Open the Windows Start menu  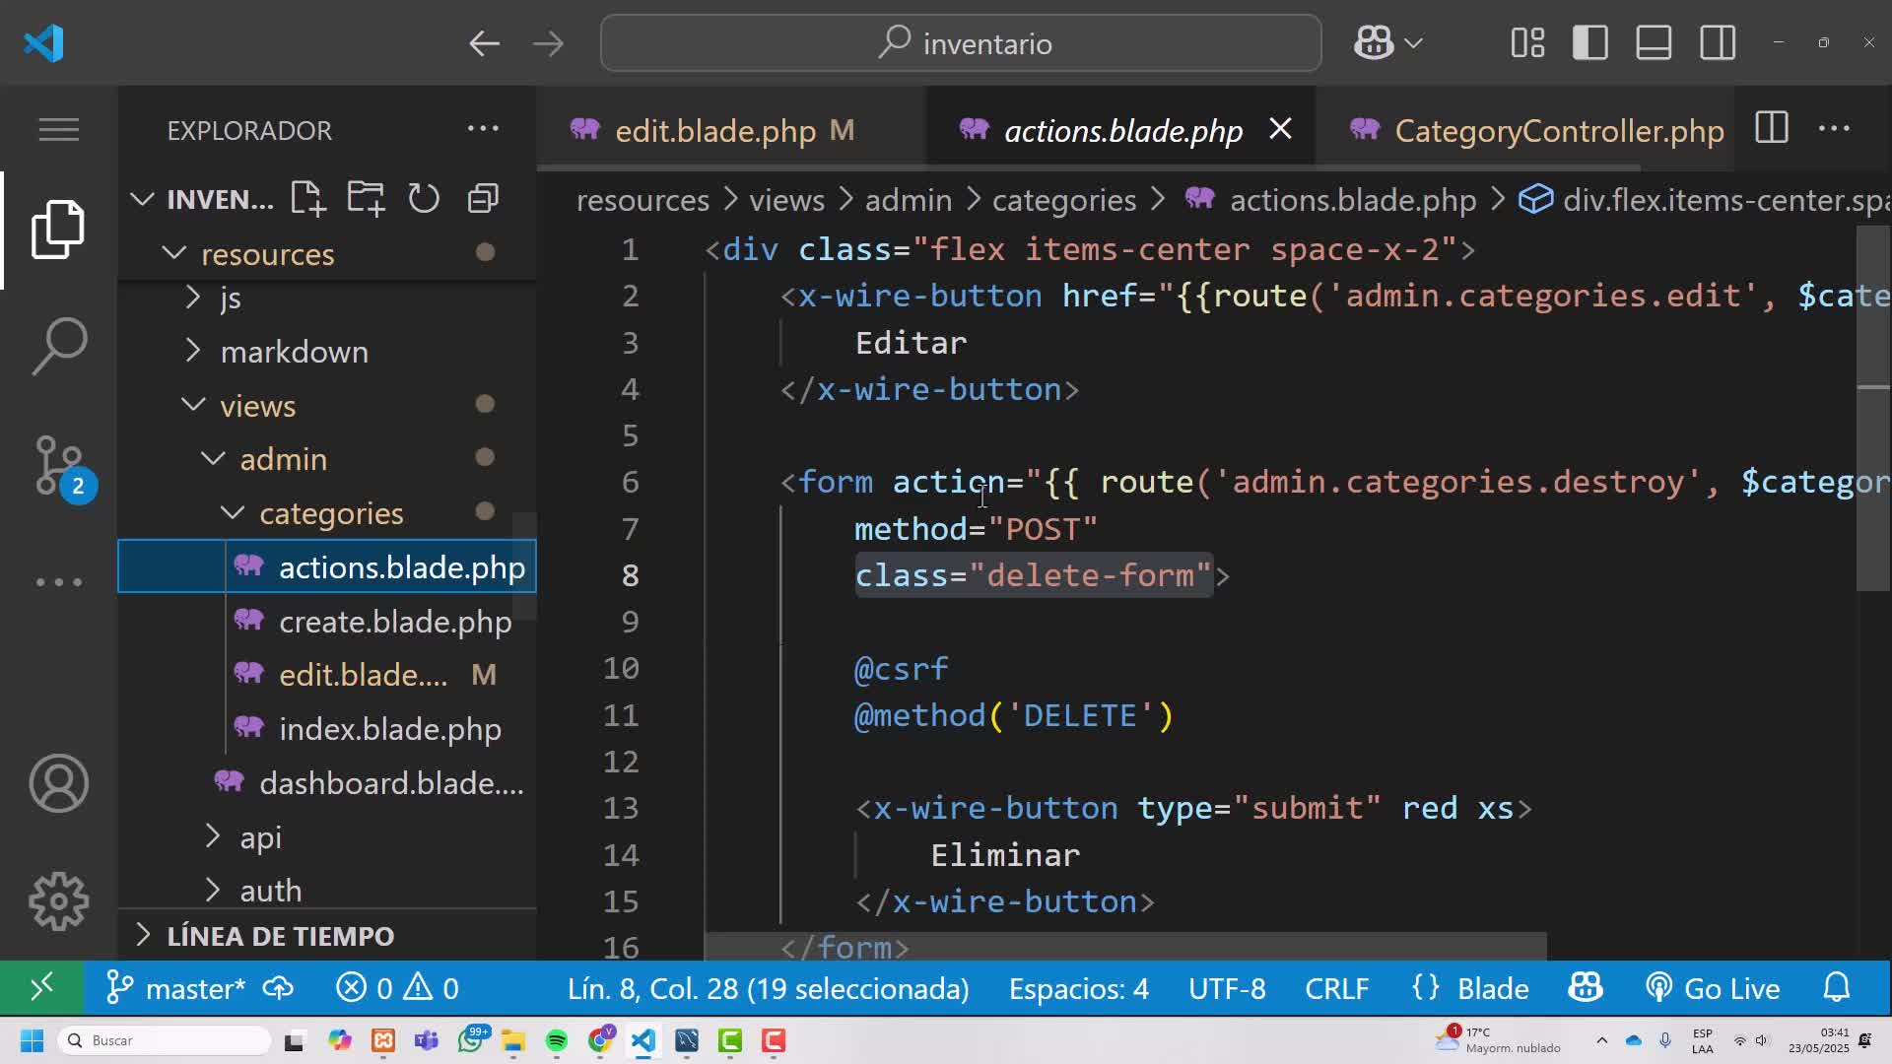coord(32,1040)
